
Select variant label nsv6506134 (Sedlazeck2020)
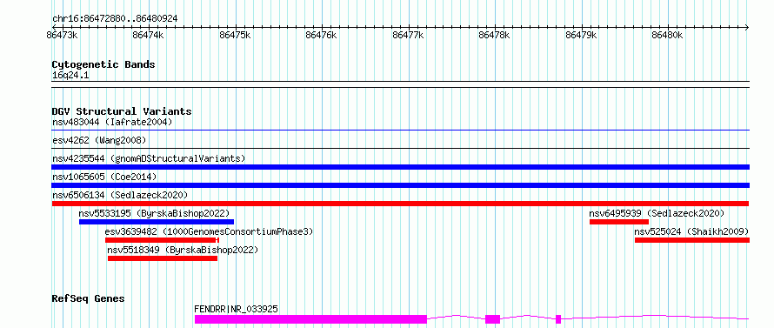pyautogui.click(x=120, y=195)
